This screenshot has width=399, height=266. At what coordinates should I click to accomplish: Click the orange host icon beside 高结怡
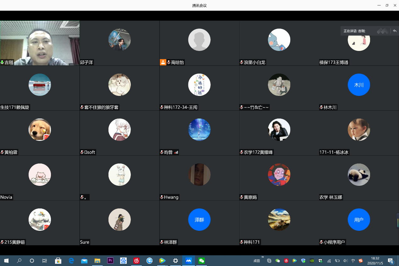click(163, 62)
